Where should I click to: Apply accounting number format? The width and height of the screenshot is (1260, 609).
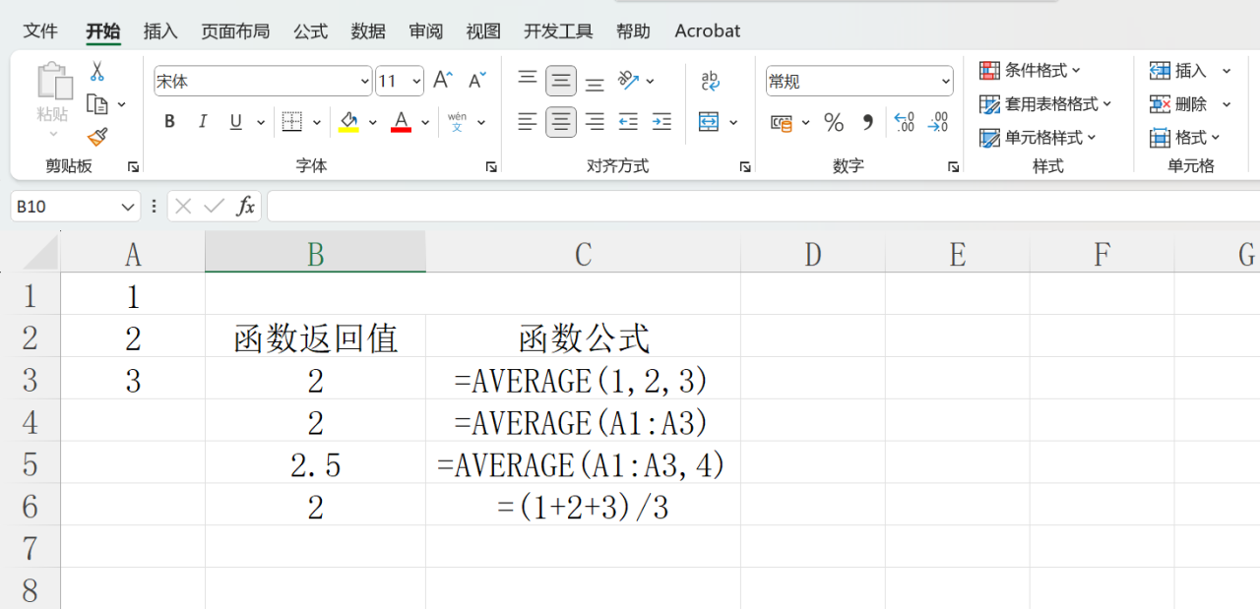[x=782, y=123]
